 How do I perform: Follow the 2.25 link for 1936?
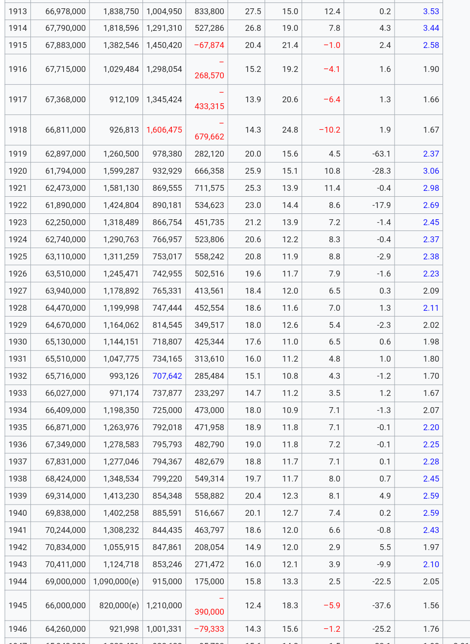coord(431,445)
